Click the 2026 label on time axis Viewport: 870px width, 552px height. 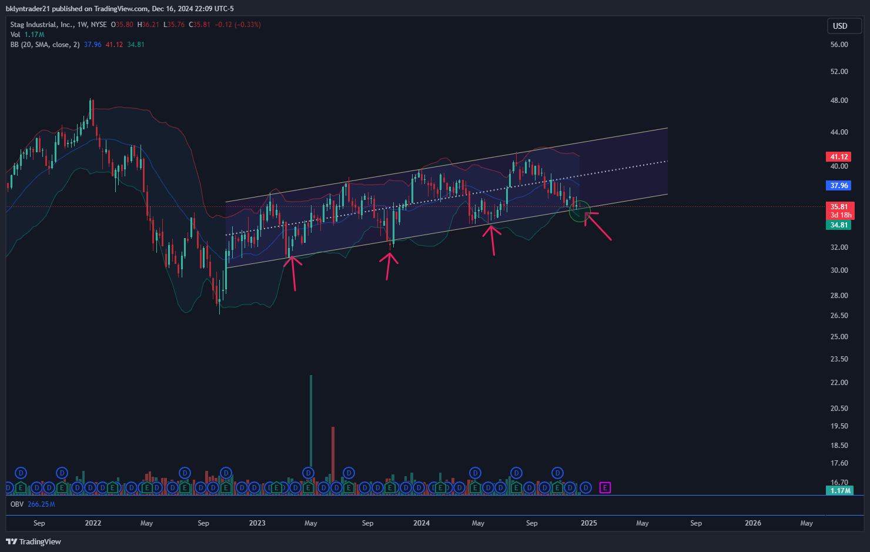click(753, 523)
